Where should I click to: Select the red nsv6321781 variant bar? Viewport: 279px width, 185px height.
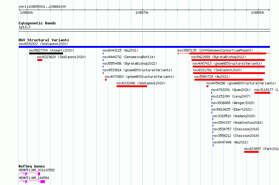click(x=229, y=73)
